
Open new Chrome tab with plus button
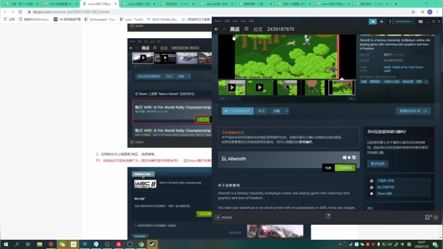coord(396,4)
